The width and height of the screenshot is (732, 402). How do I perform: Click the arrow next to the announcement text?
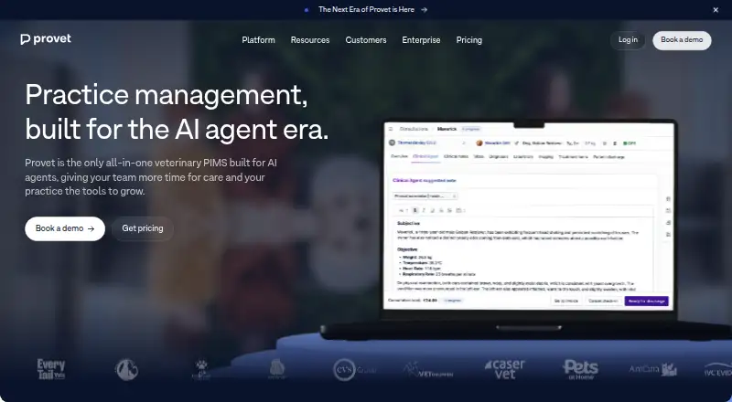pyautogui.click(x=424, y=10)
